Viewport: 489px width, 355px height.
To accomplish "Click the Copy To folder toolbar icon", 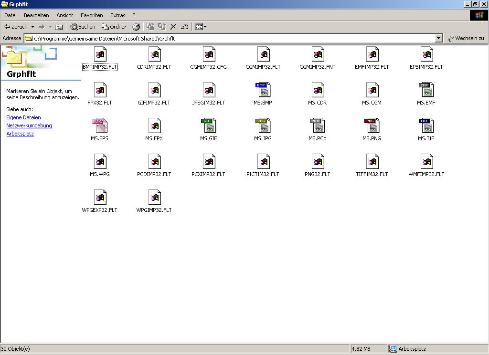I will point(161,27).
